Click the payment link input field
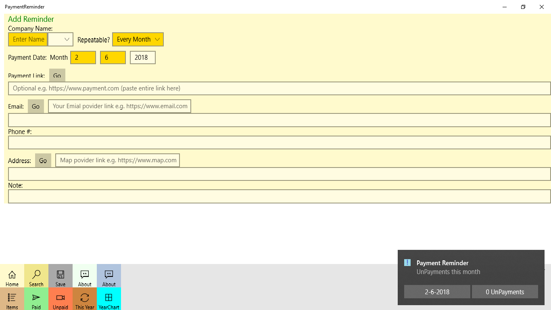This screenshot has height=310, width=551. click(x=280, y=88)
